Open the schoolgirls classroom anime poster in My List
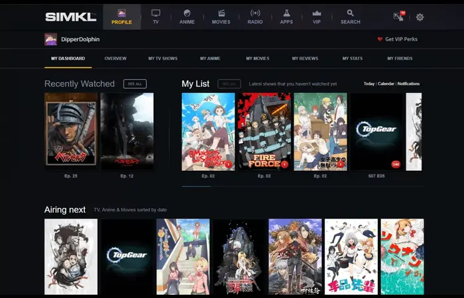464x298 pixels. coord(320,132)
